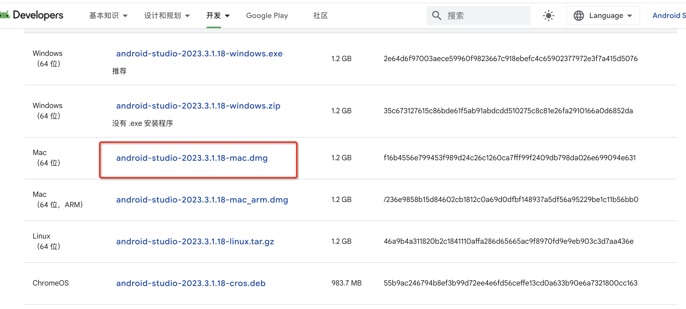The image size is (686, 309).
Task: Download android-studio mac.dmg file
Action: pyautogui.click(x=192, y=158)
